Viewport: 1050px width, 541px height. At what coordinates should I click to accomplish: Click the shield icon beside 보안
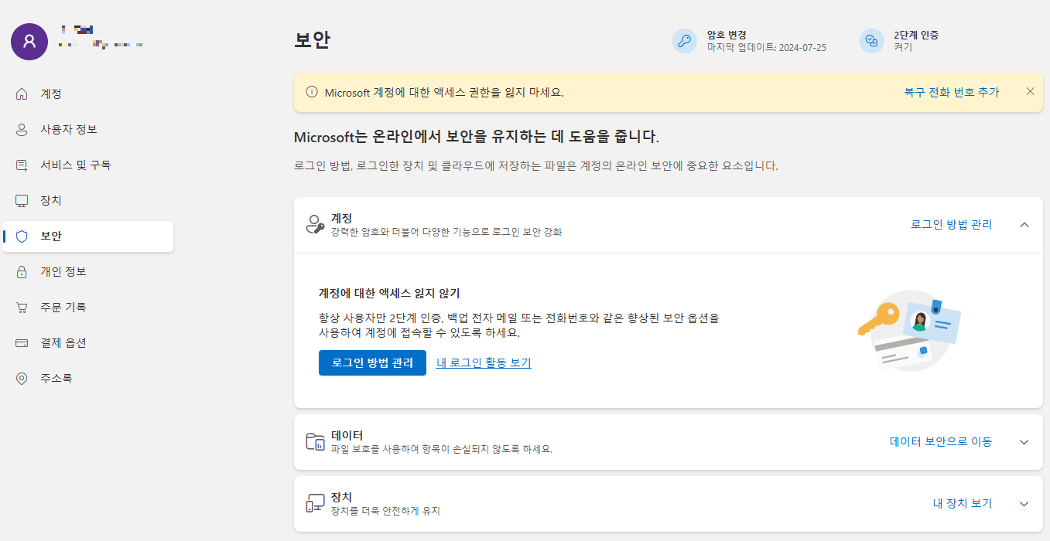22,236
